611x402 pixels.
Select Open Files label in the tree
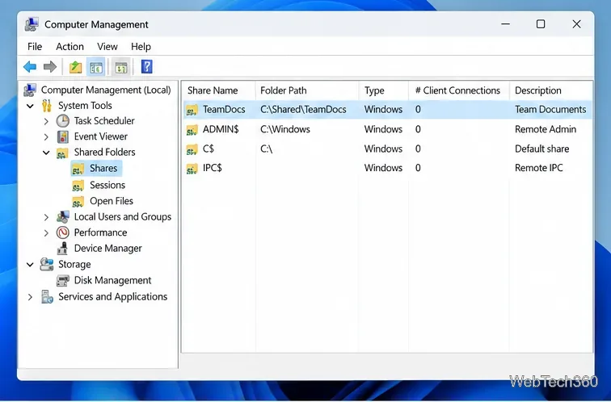pos(112,201)
